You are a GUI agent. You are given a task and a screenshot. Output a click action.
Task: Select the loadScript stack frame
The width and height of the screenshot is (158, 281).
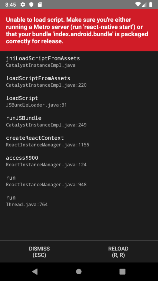[22, 98]
